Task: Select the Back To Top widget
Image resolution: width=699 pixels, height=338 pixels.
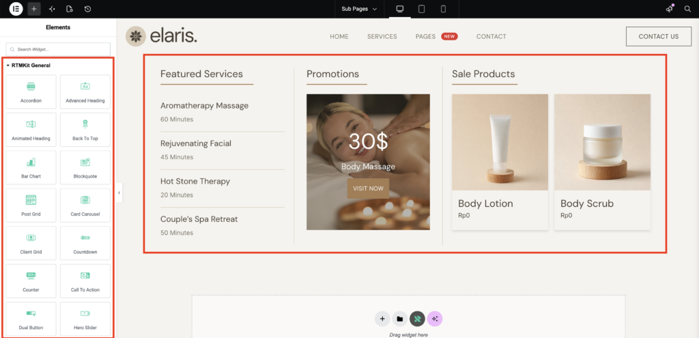Action: point(85,129)
